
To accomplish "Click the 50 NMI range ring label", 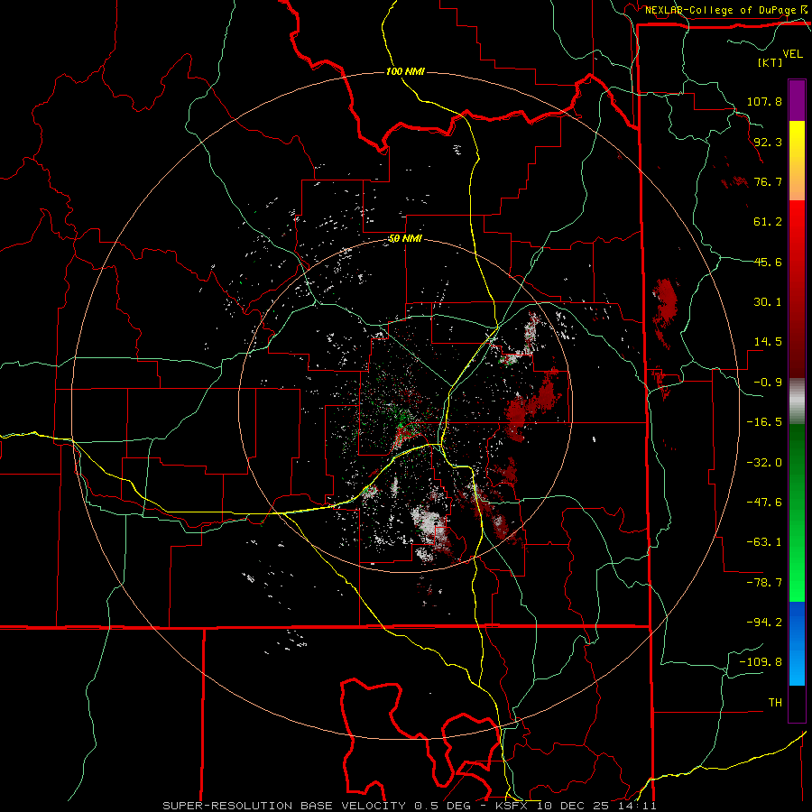I will [x=405, y=239].
